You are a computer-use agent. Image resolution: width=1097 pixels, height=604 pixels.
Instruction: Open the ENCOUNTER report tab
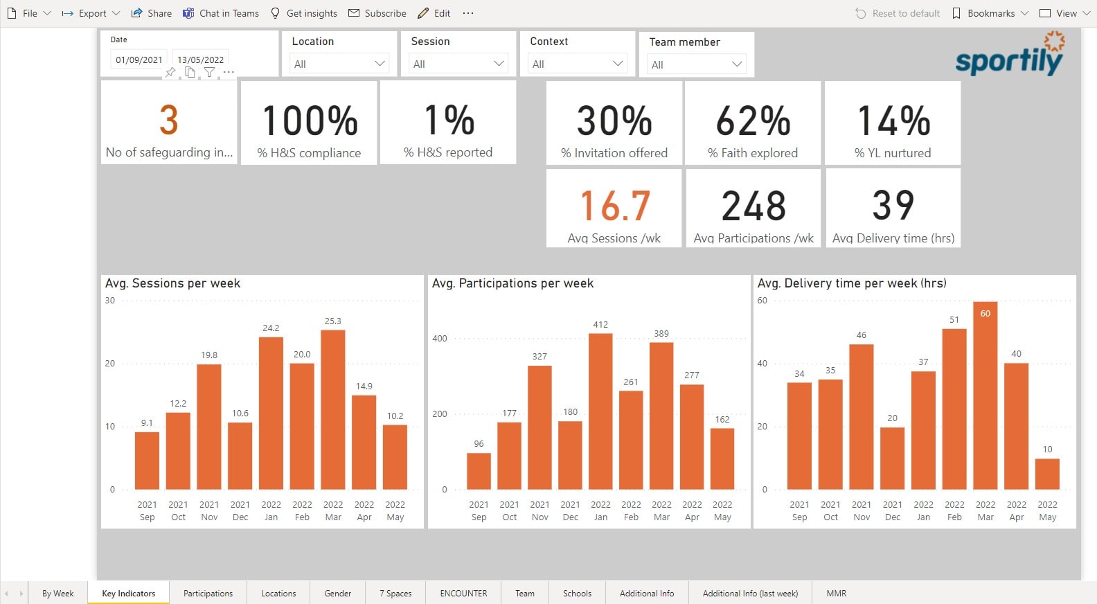(463, 594)
